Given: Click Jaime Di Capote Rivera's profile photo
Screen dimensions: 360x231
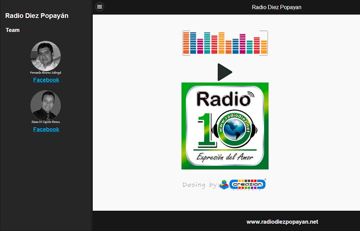Looking at the screenshot, I should coord(46,105).
